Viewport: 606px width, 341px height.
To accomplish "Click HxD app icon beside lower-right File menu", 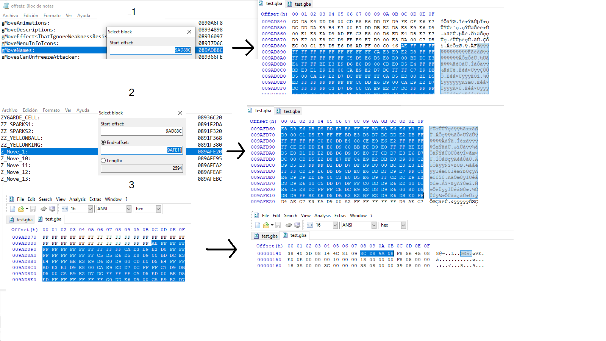I will 256,216.
